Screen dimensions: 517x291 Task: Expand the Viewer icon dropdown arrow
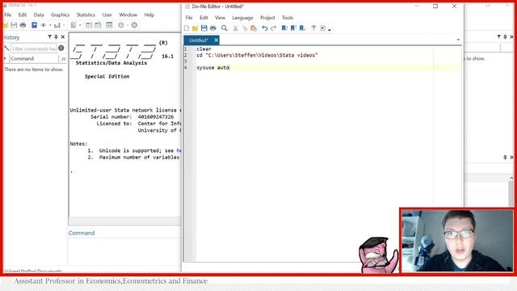(50, 25)
